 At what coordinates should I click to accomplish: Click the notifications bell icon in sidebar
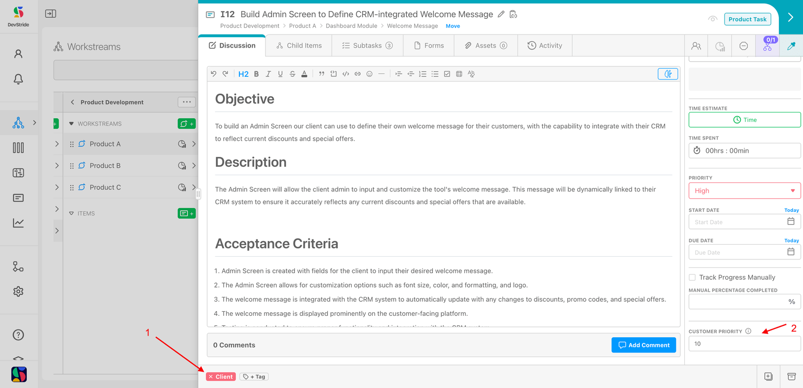(18, 79)
